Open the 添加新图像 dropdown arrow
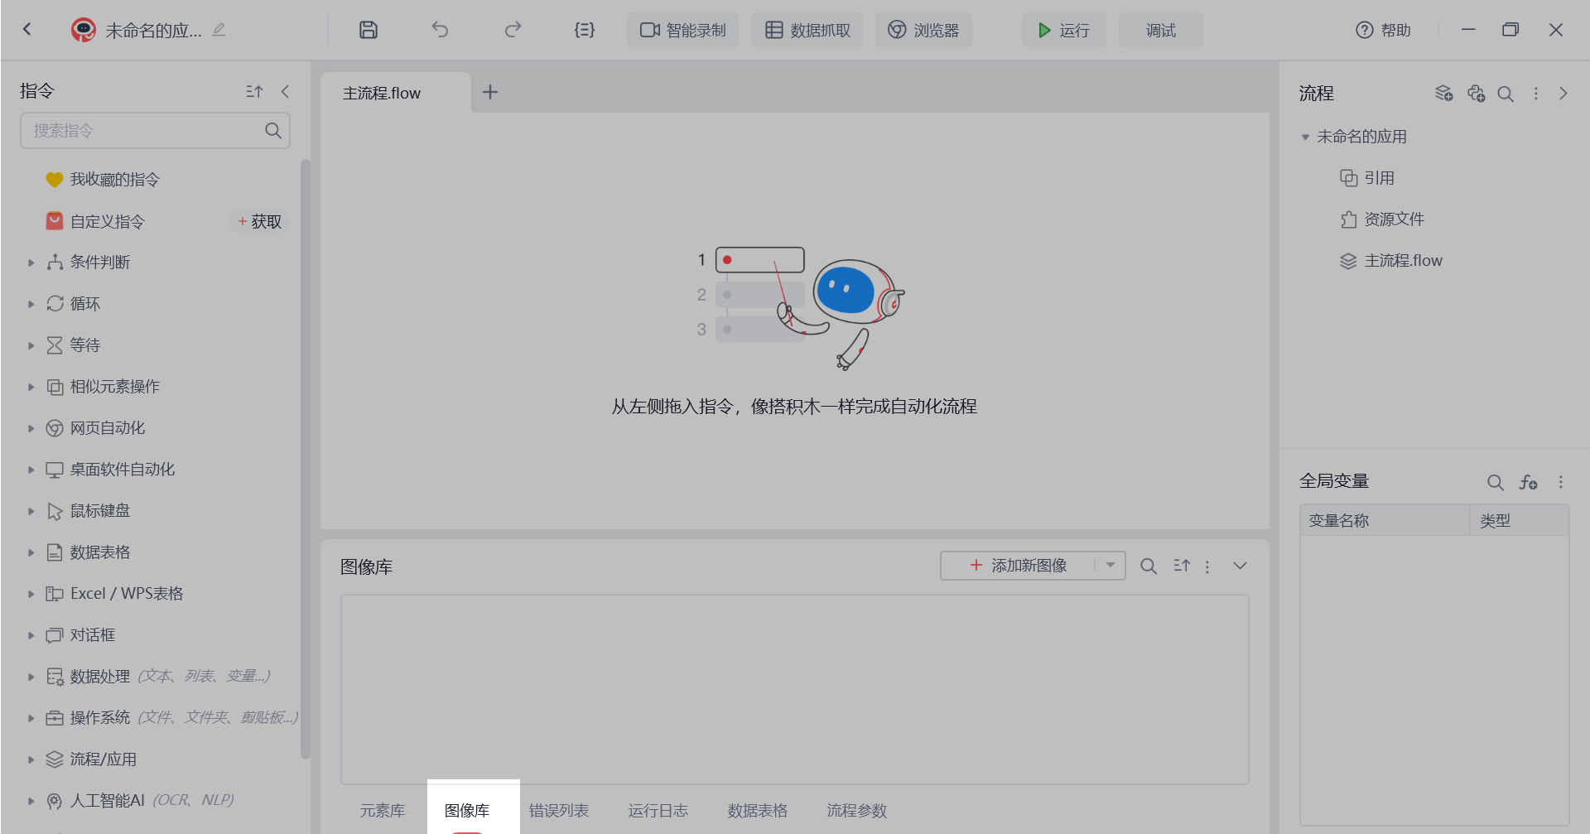 1111,566
